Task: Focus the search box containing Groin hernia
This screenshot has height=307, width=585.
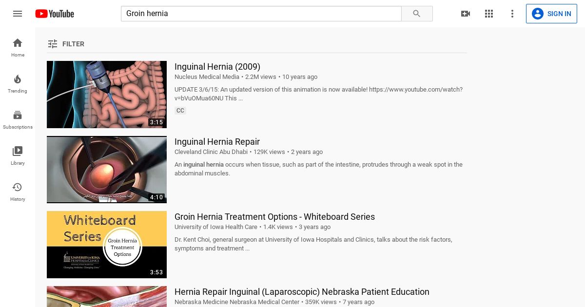Action: click(x=261, y=14)
